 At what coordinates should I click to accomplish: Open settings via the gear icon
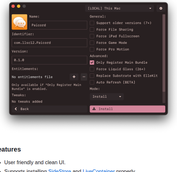[161, 8]
